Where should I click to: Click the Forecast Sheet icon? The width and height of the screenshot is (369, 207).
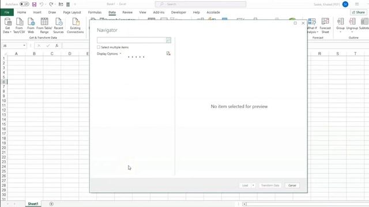click(x=325, y=25)
